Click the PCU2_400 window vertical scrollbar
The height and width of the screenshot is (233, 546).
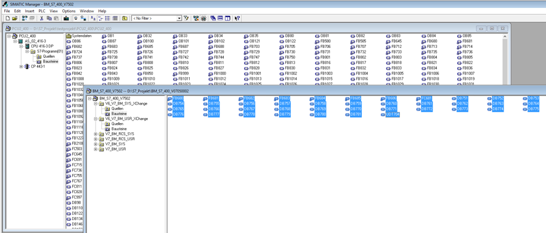505,59
